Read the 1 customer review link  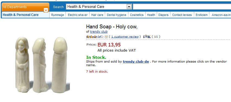(x=125, y=37)
